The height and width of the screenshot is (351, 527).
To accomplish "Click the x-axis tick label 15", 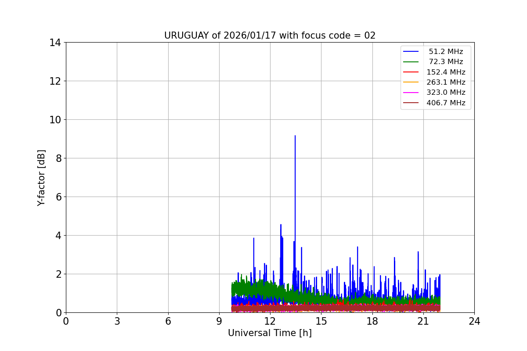I will (321, 321).
